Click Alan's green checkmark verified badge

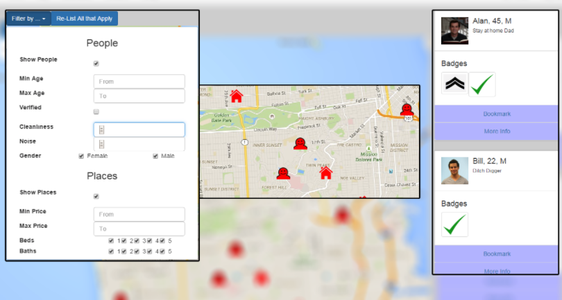tap(482, 85)
